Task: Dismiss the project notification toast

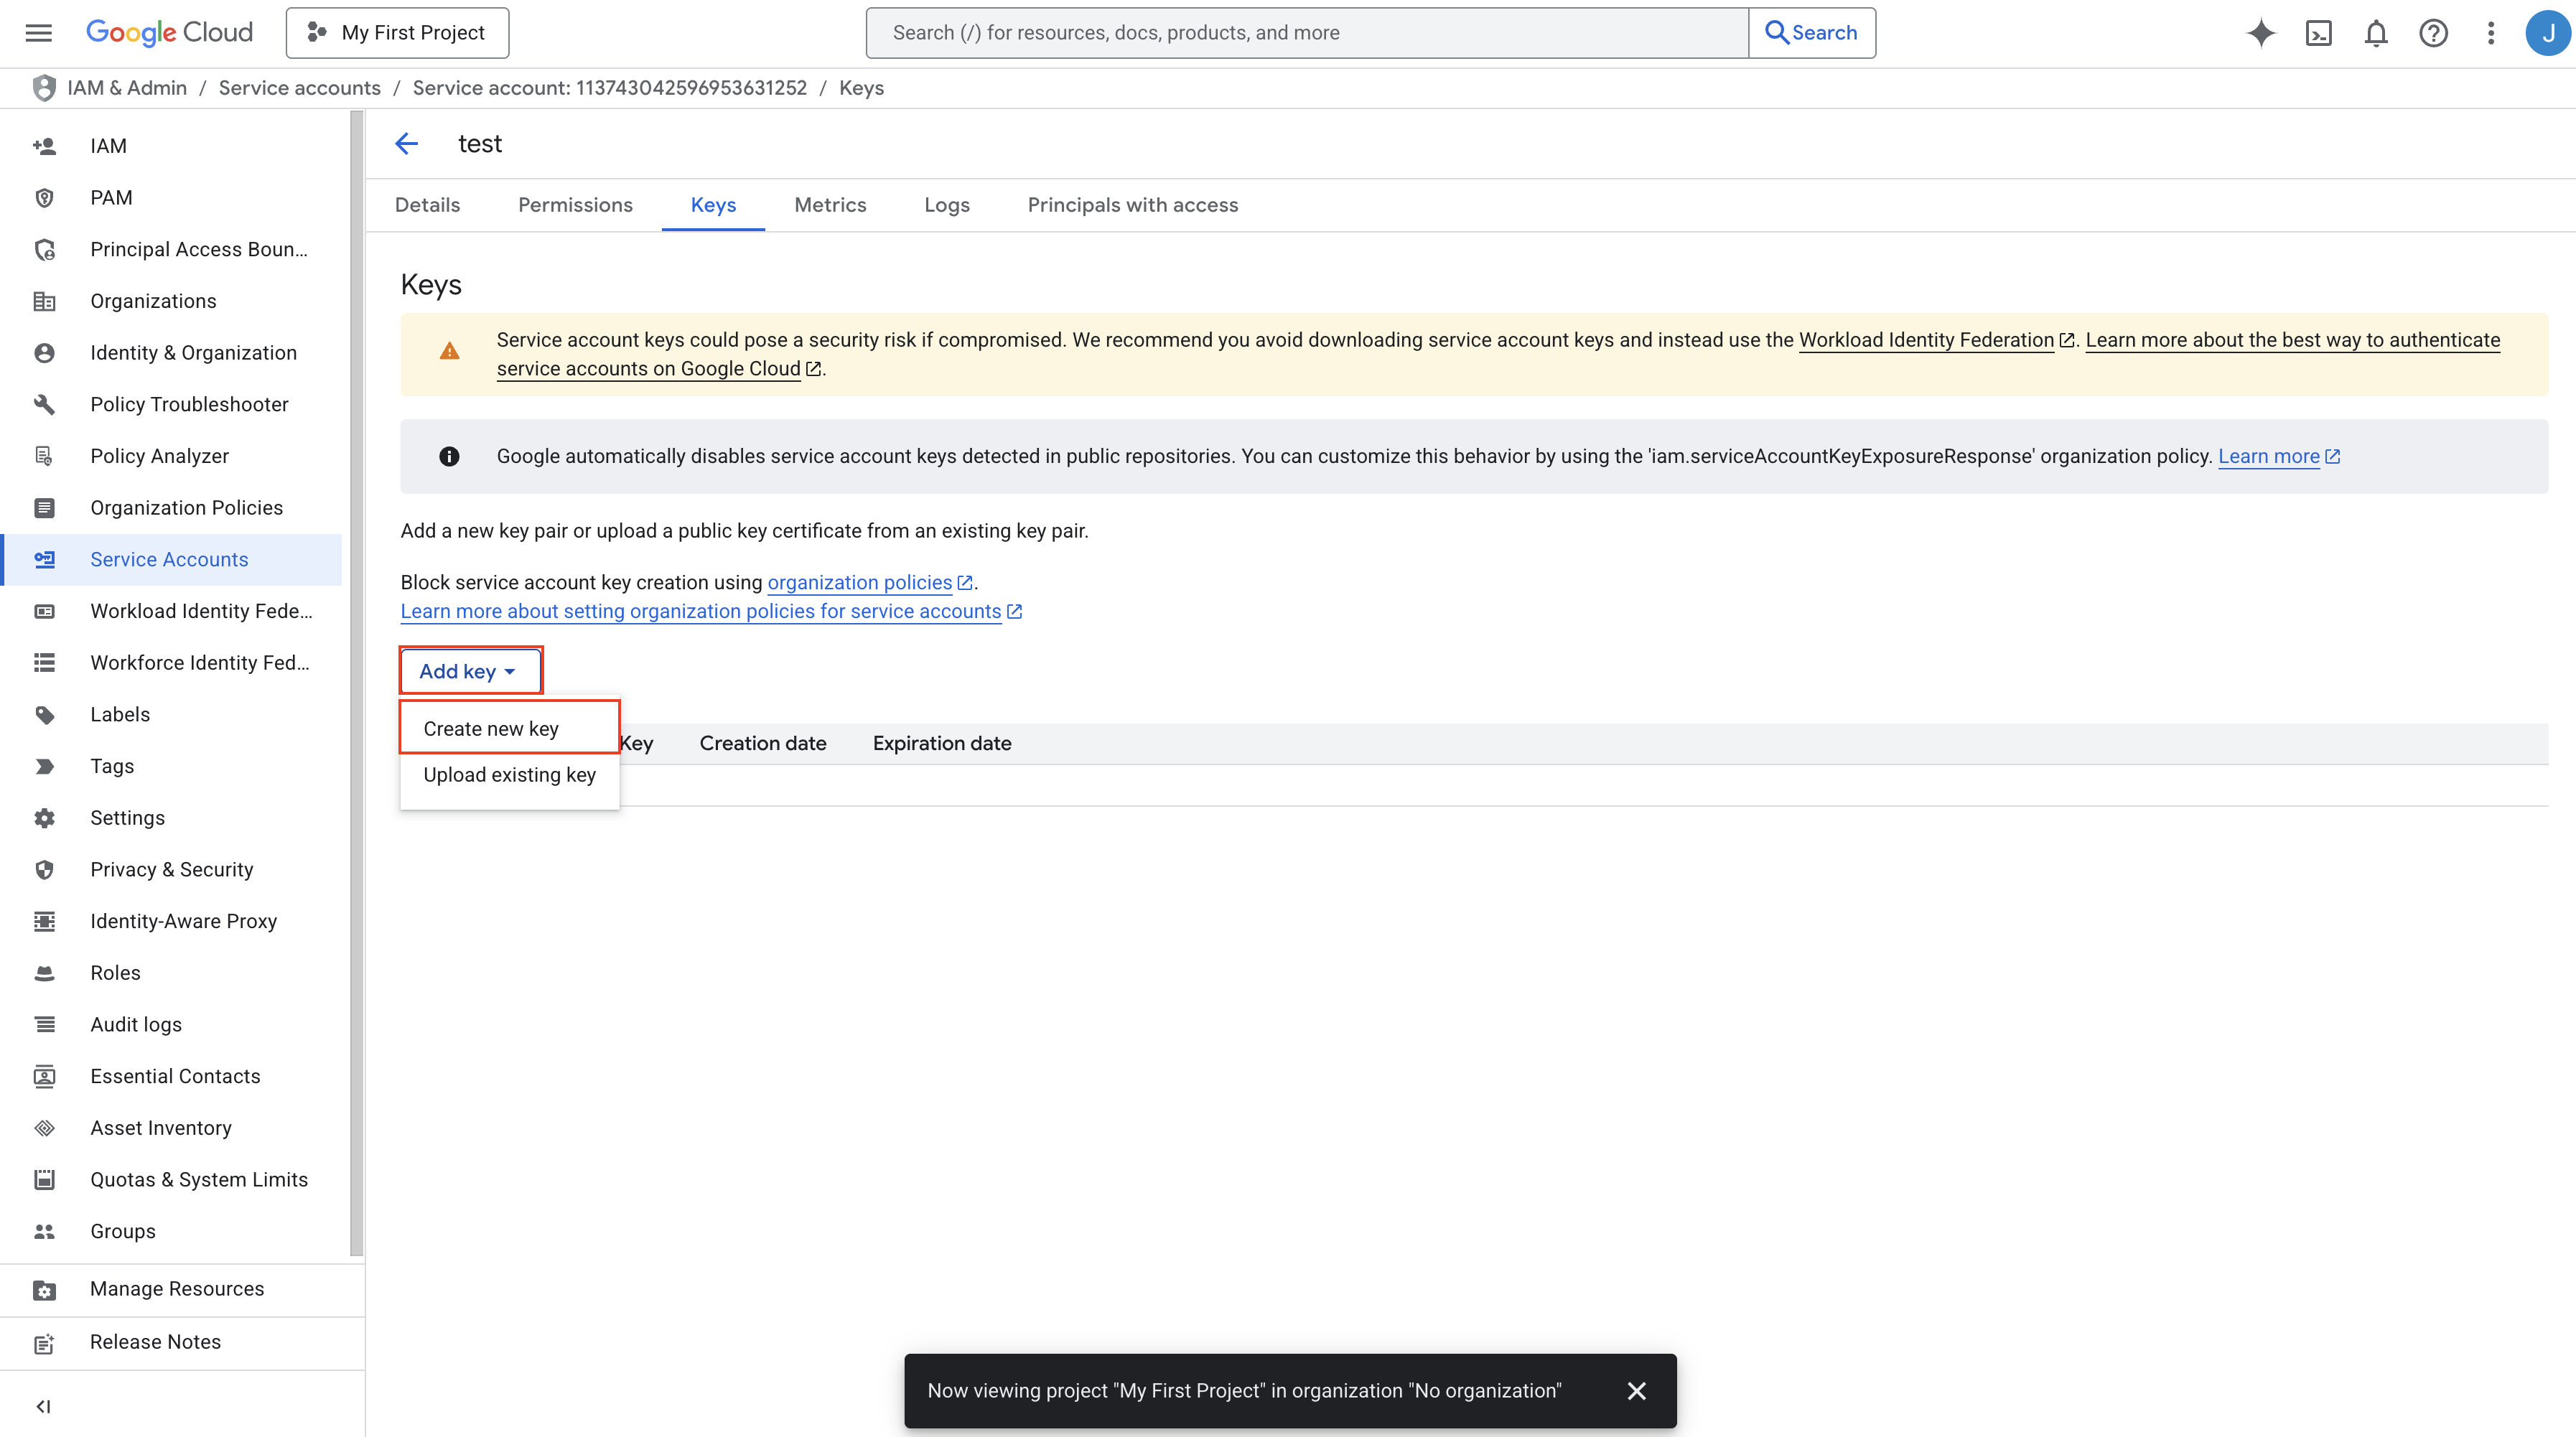Action: click(x=1636, y=1391)
